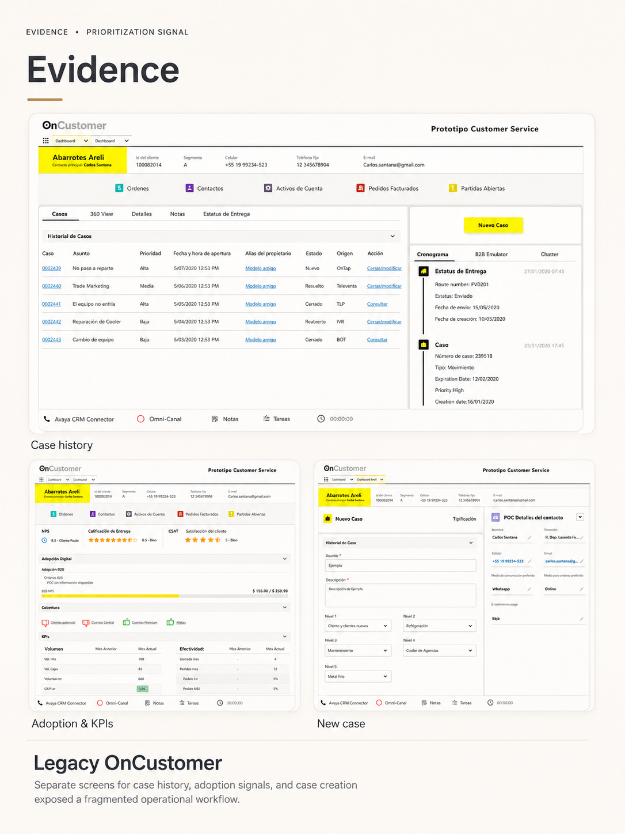Click the yellow Nuevo Caso button
Image resolution: width=625 pixels, height=834 pixels.
pos(493,225)
